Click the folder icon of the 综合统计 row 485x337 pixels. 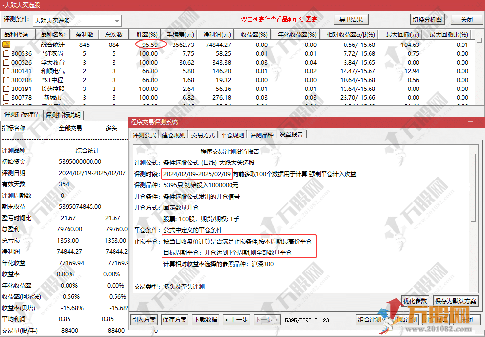tap(6, 45)
